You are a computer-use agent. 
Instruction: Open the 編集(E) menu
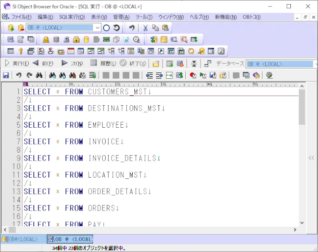tap(45, 17)
